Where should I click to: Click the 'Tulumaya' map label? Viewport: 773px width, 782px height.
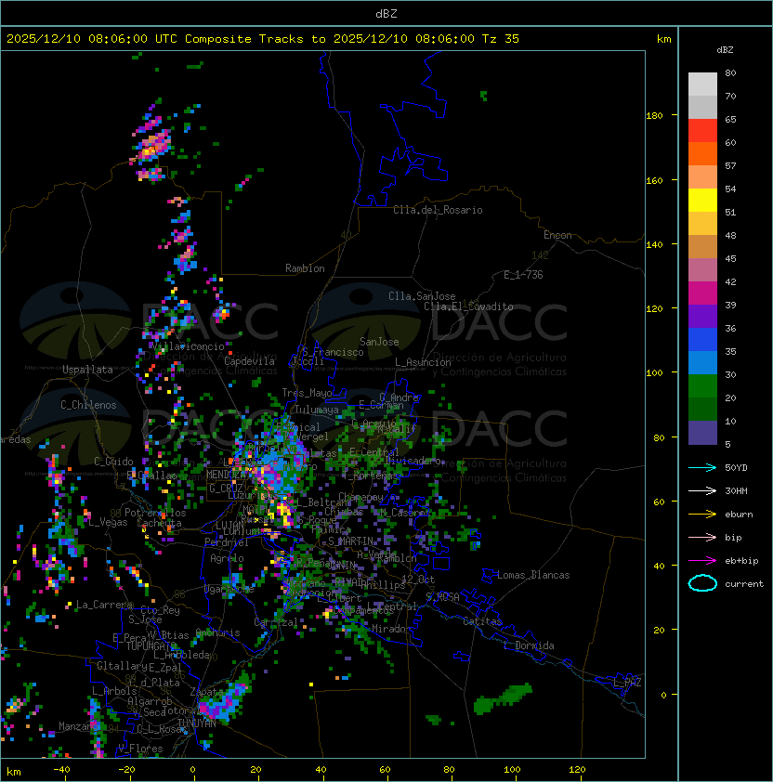317,410
